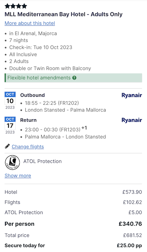Select the Flexible hotel amendments banner
Image resolution: width=147 pixels, height=252 pixels.
click(73, 78)
